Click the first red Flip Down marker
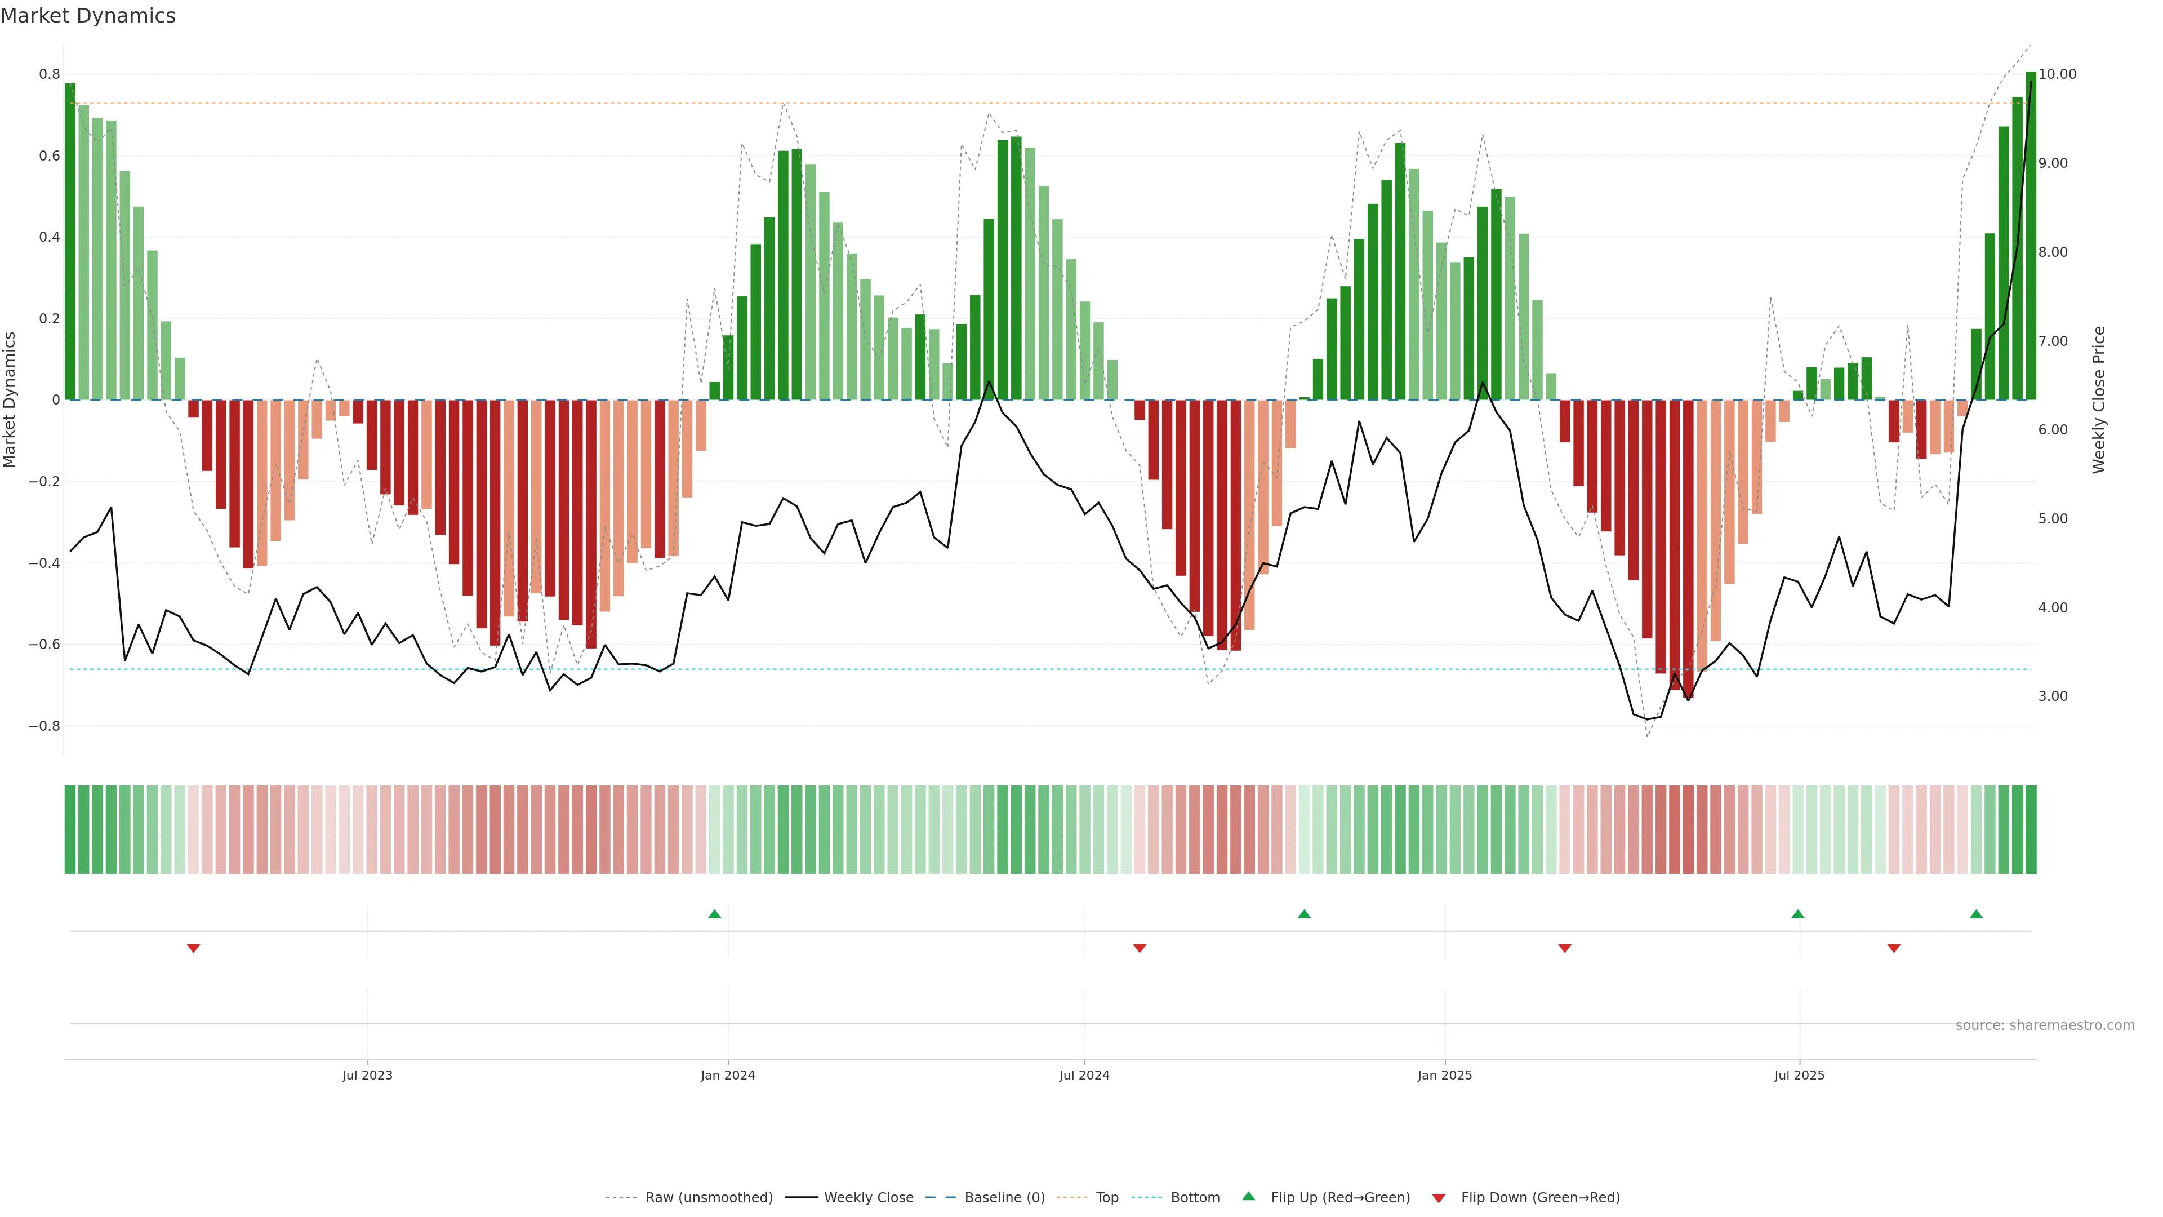 click(x=193, y=948)
